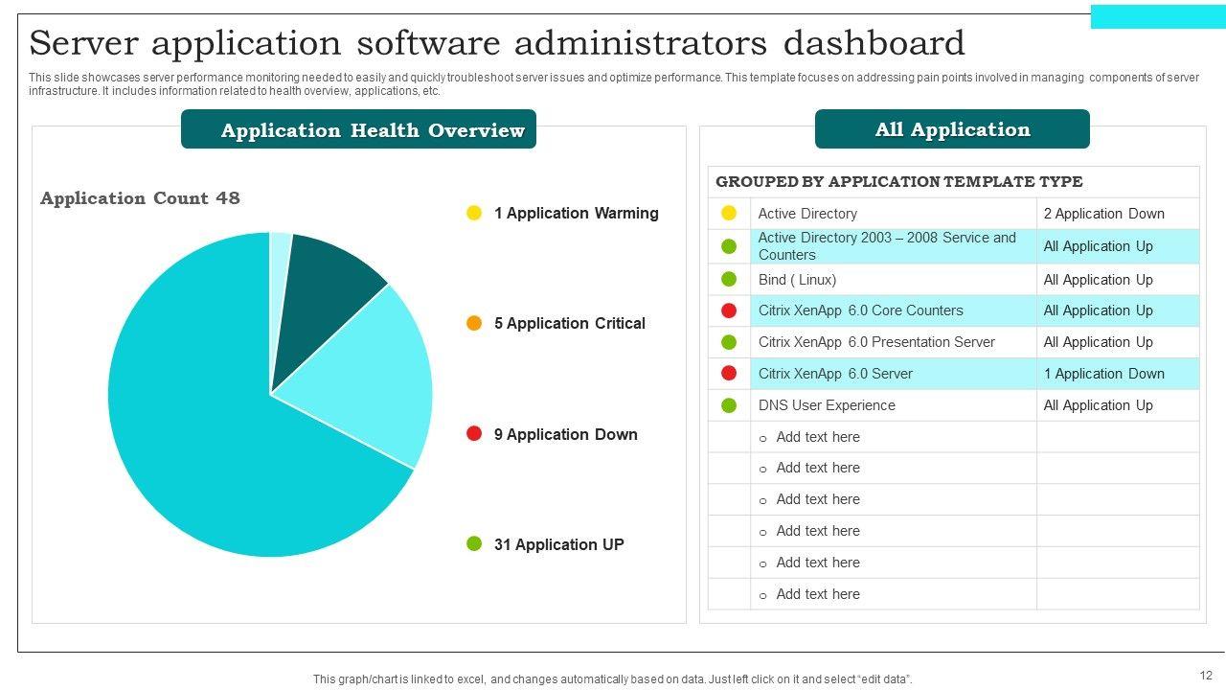Click red status dot for Citrix XenApp Core Counters
This screenshot has height=690, width=1226.
click(x=729, y=310)
